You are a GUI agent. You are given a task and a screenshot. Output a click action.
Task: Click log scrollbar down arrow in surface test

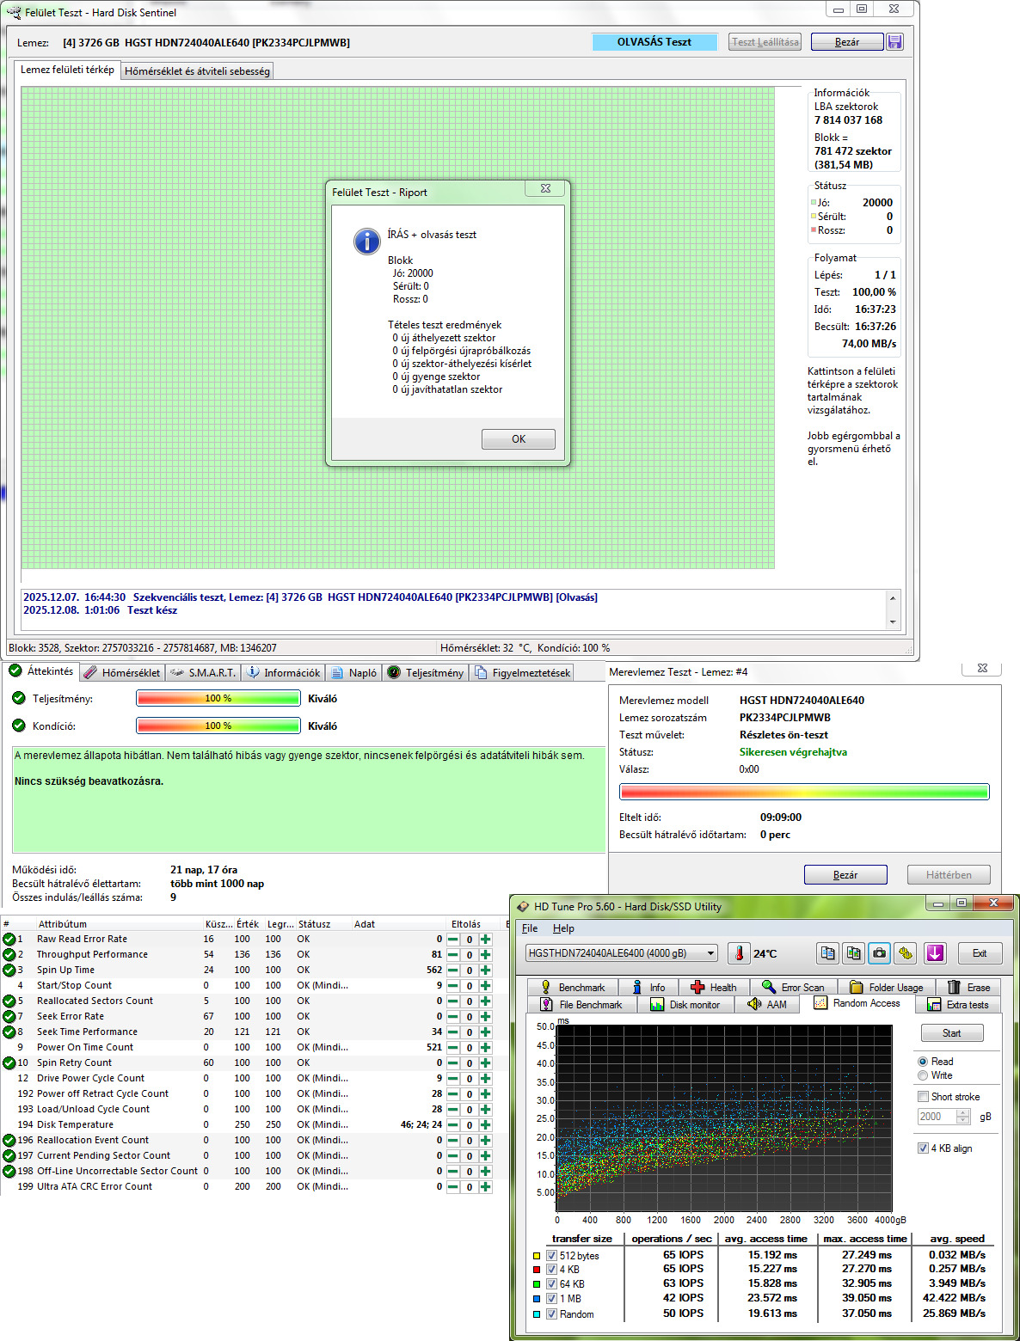893,622
